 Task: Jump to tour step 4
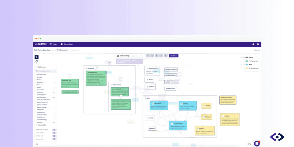tap(161, 56)
